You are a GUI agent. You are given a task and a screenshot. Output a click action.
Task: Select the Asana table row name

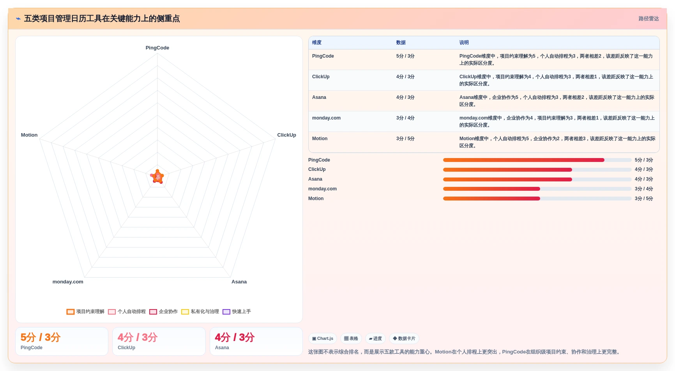click(319, 97)
